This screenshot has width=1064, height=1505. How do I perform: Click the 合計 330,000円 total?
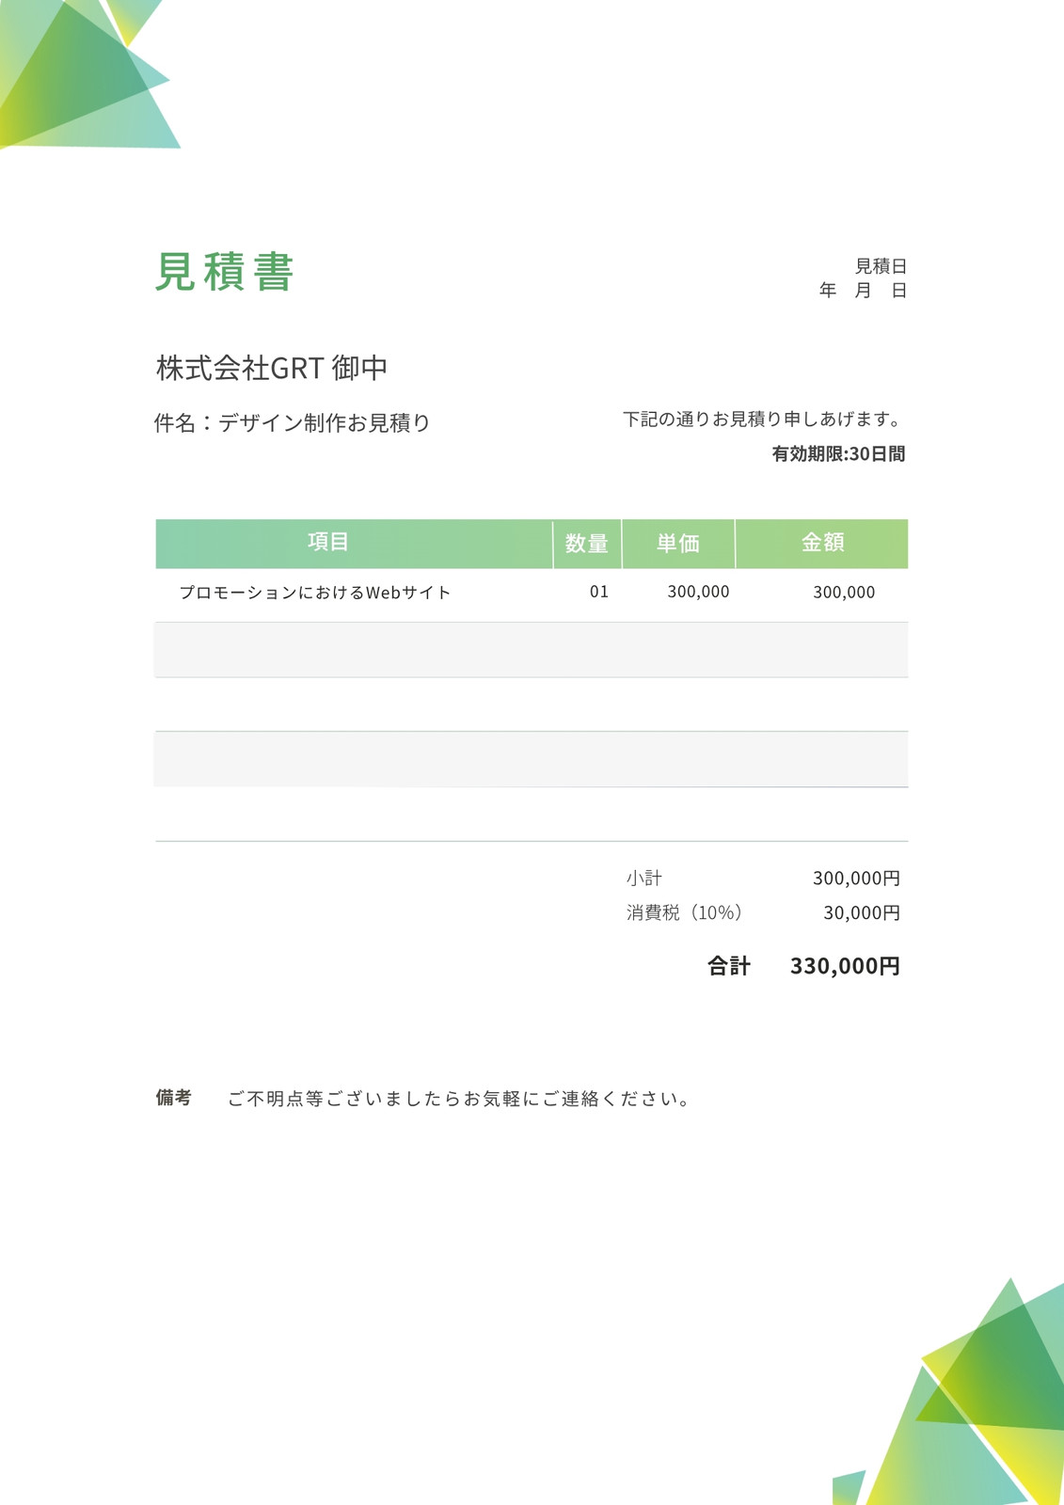[x=803, y=966]
